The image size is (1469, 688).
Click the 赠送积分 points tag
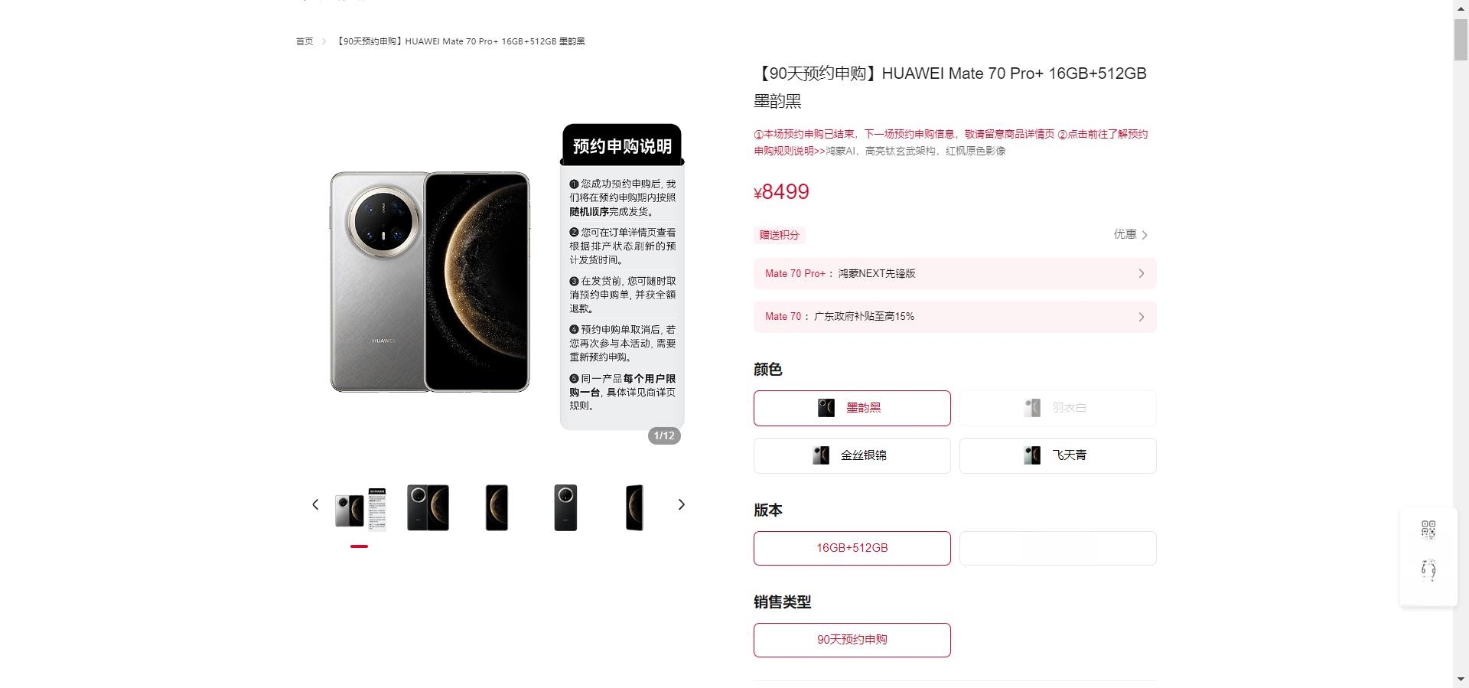click(779, 235)
